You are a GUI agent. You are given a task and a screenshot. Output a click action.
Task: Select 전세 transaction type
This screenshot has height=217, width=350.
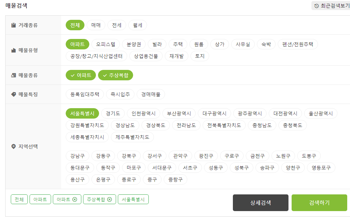(x=117, y=25)
